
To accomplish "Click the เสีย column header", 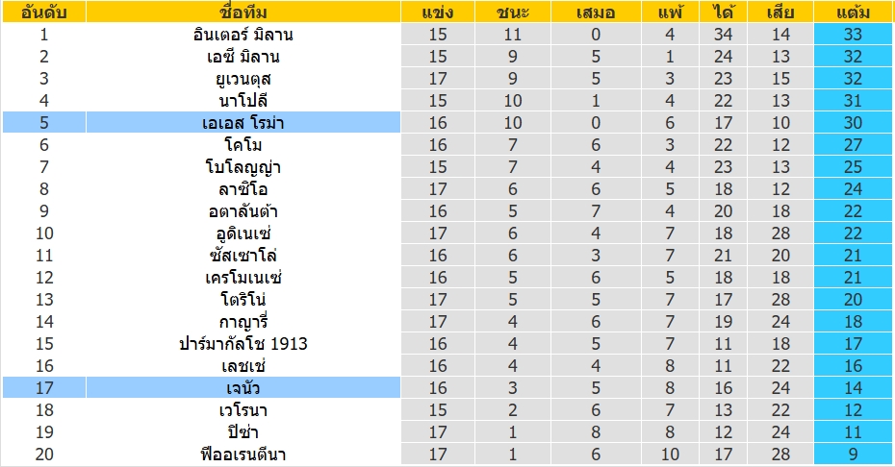I will tap(780, 12).
